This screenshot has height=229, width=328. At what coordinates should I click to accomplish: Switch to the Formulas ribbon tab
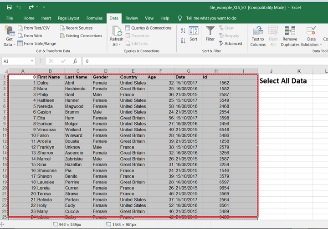click(95, 18)
